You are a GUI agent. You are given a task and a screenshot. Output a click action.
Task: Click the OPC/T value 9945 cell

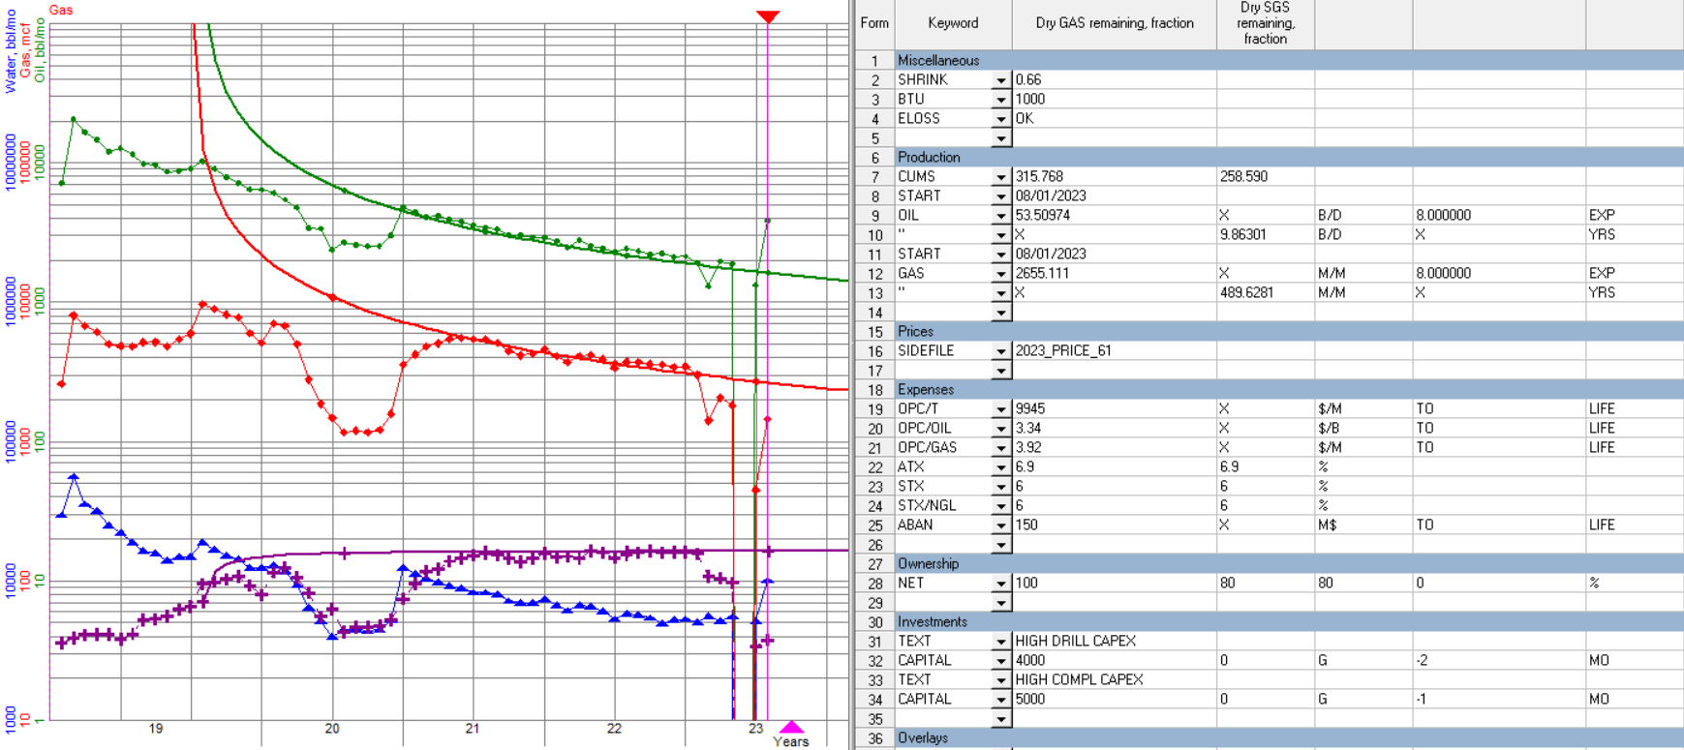(x=1114, y=408)
